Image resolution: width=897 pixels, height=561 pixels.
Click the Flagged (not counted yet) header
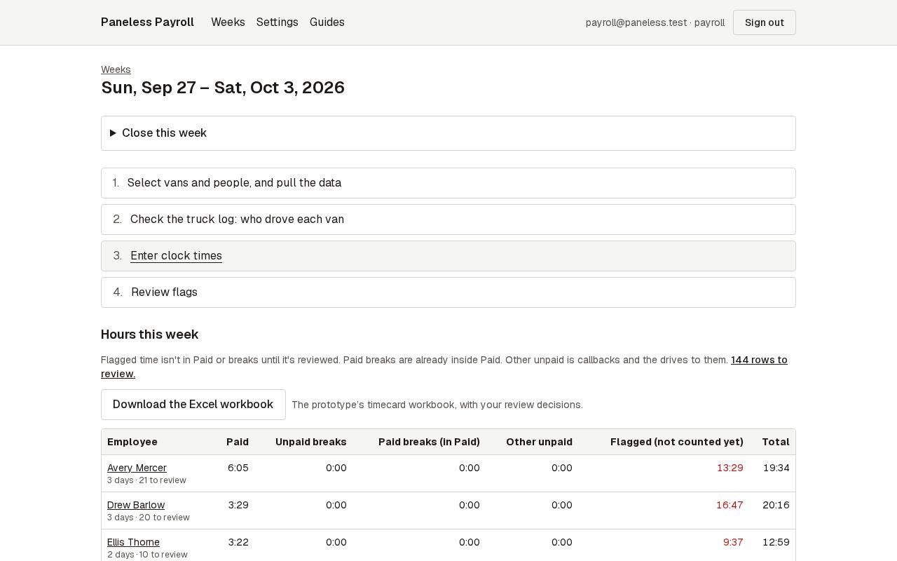tap(677, 442)
